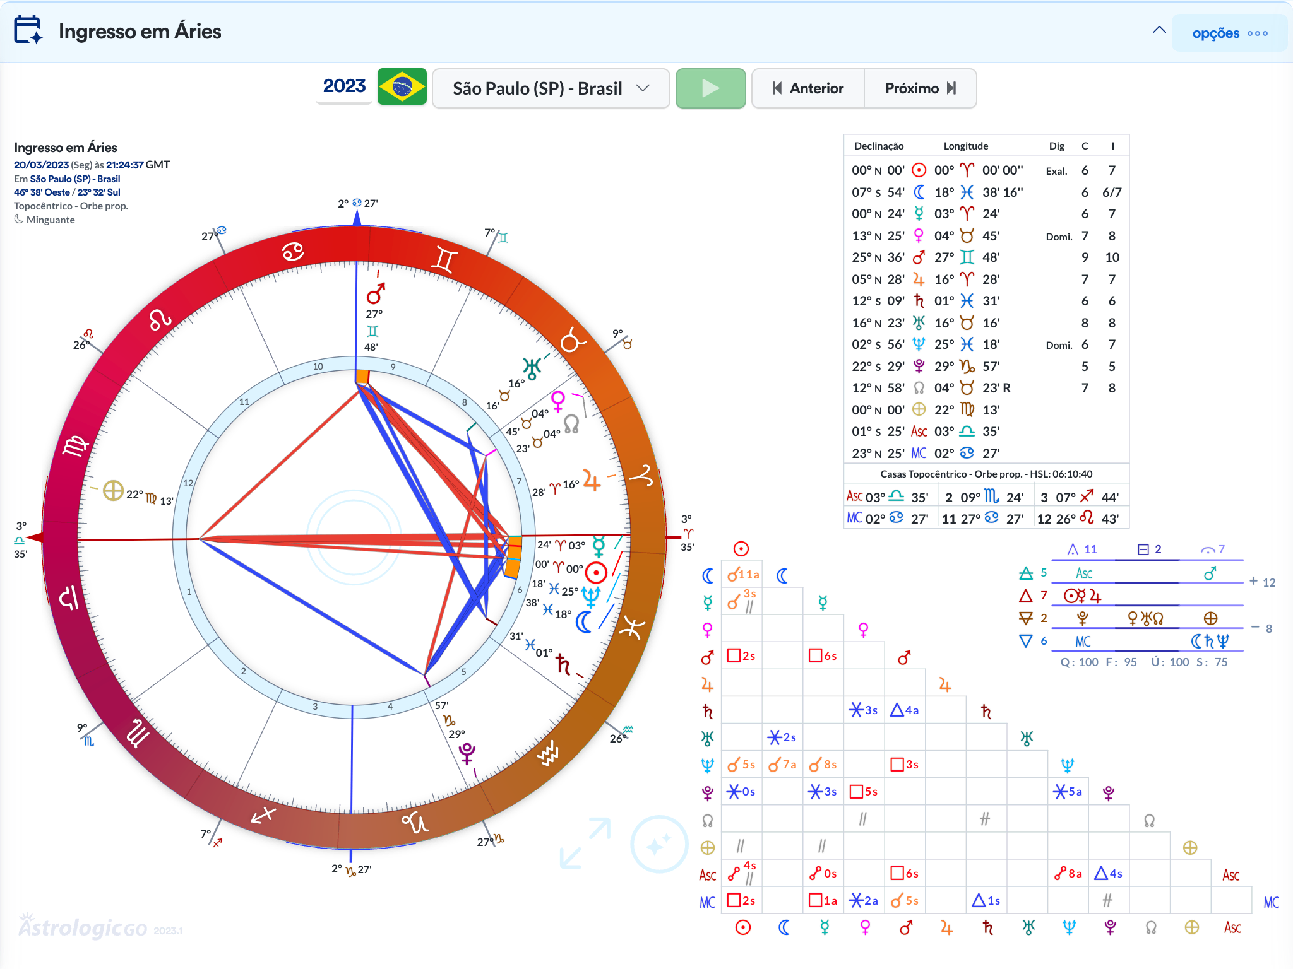This screenshot has height=969, width=1293.
Task: Click the Sun conjunct Moon 11a aspect cell
Action: pos(742,575)
